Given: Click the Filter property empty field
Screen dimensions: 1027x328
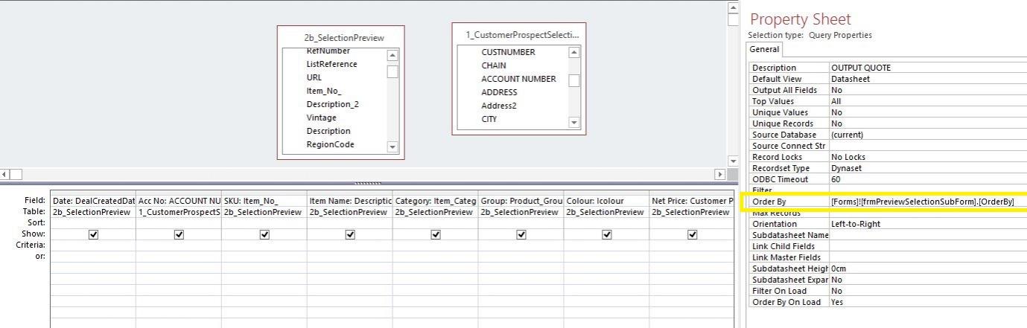Looking at the screenshot, I should click(x=928, y=190).
